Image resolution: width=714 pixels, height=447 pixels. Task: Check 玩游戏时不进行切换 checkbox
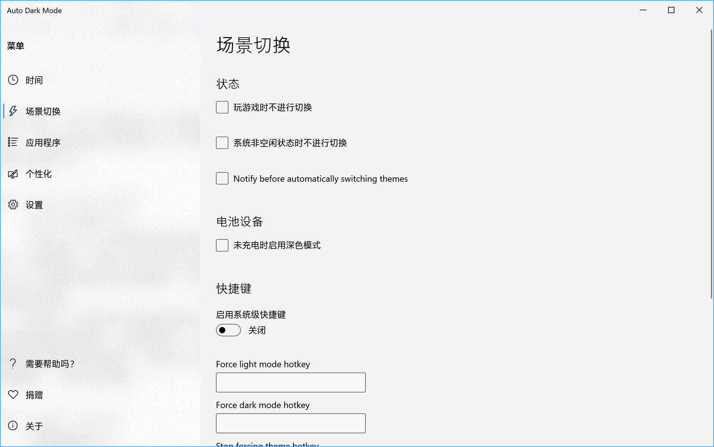pyautogui.click(x=222, y=107)
